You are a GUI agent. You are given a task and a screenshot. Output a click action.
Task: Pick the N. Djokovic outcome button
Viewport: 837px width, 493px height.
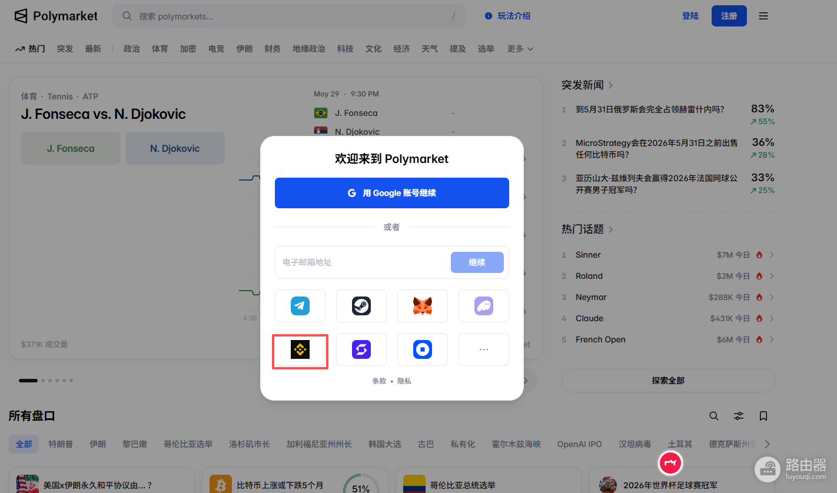pyautogui.click(x=175, y=148)
